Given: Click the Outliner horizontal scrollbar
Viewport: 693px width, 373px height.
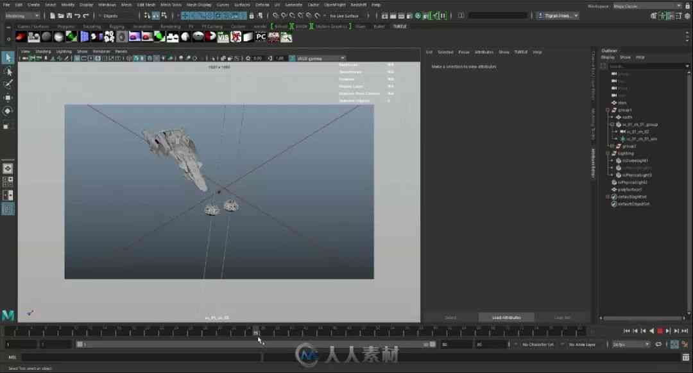Looking at the screenshot, I should [643, 318].
